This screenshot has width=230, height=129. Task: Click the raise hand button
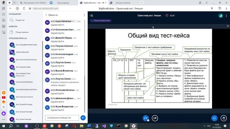[224, 118]
